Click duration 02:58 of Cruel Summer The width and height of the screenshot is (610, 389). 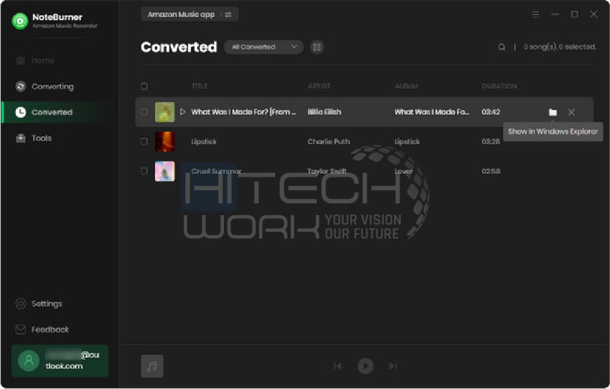pos(491,171)
